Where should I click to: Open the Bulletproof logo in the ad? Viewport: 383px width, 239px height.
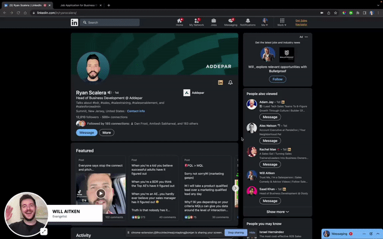pyautogui.click(x=287, y=54)
